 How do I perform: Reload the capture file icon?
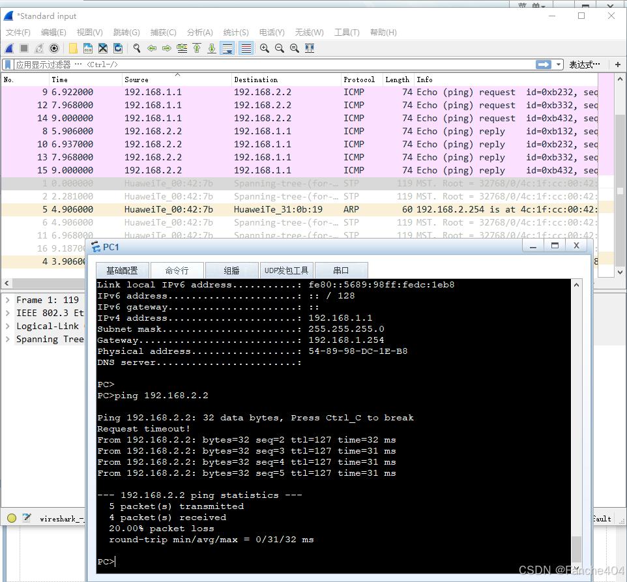pyautogui.click(x=118, y=48)
